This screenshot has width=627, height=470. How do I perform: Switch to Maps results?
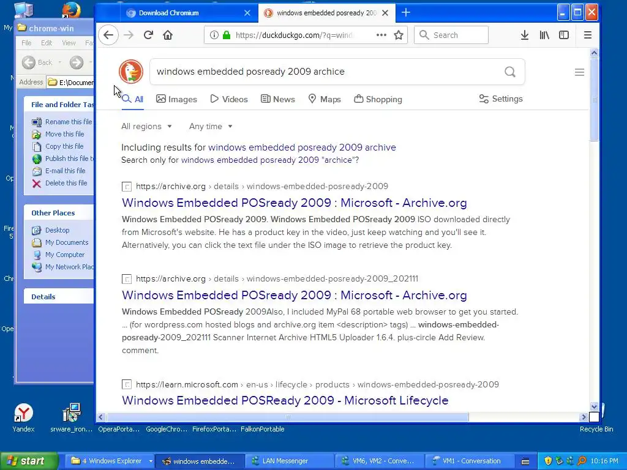pyautogui.click(x=325, y=99)
